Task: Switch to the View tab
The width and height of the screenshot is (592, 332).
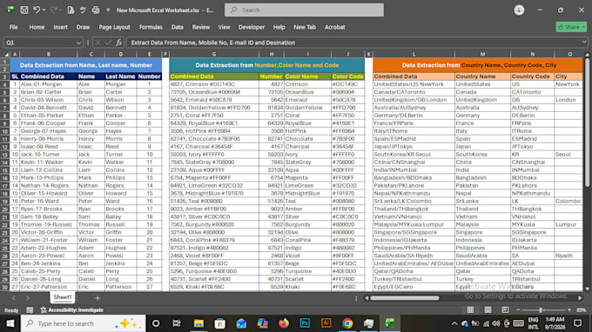Action: pyautogui.click(x=224, y=27)
